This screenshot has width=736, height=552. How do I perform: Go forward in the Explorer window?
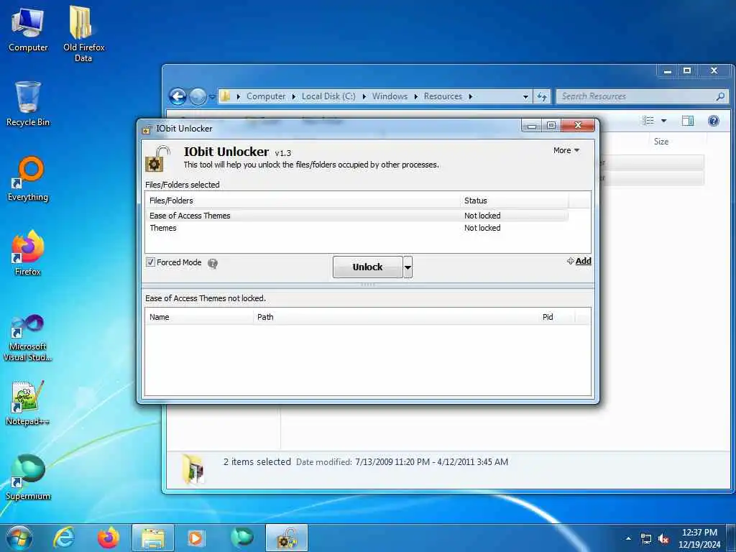point(198,97)
